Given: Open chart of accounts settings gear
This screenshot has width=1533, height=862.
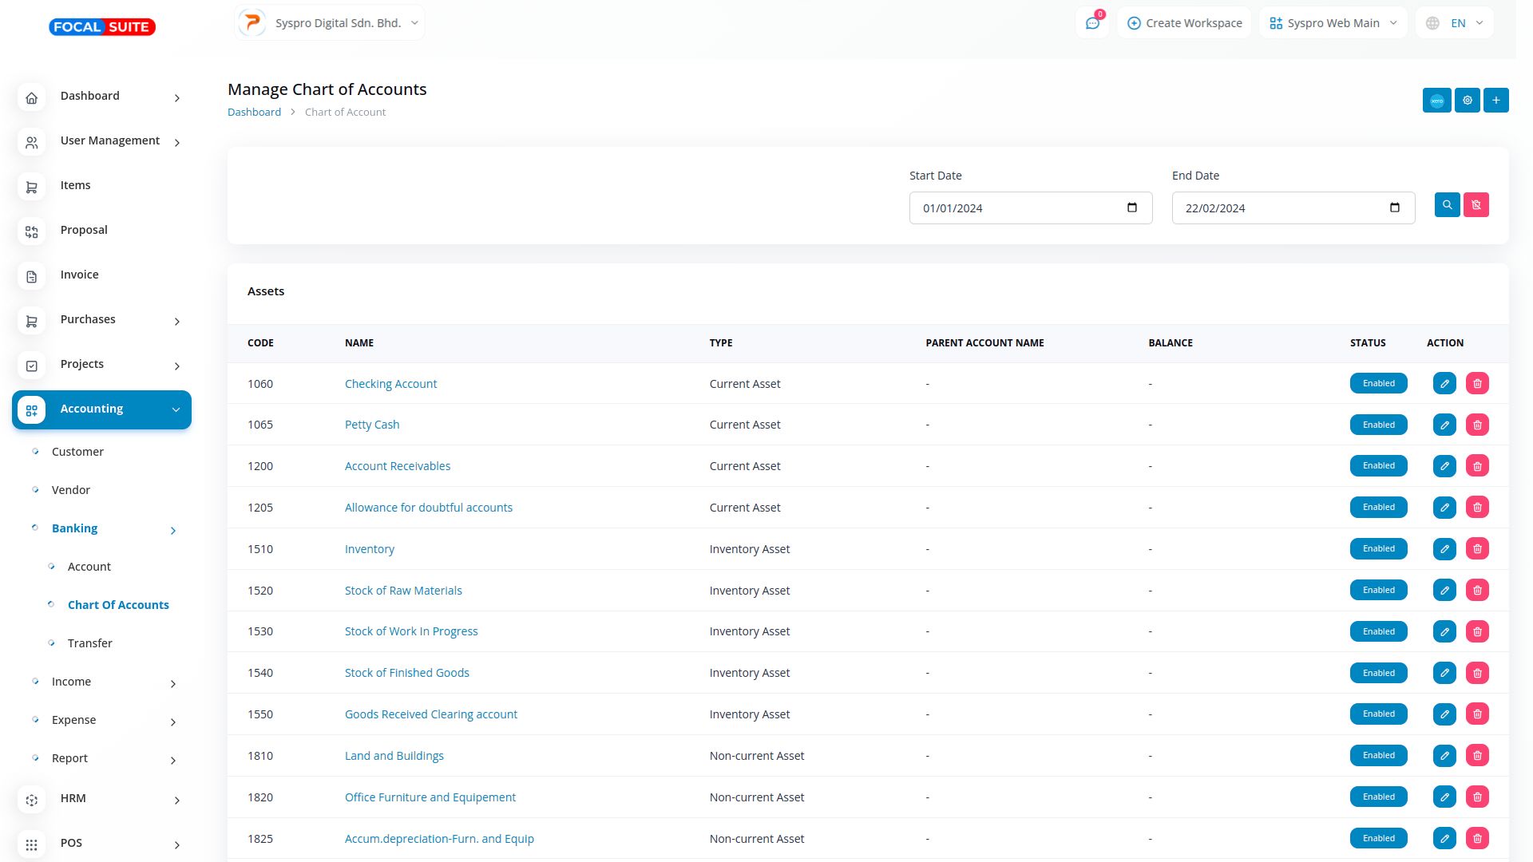Looking at the screenshot, I should click(x=1467, y=101).
